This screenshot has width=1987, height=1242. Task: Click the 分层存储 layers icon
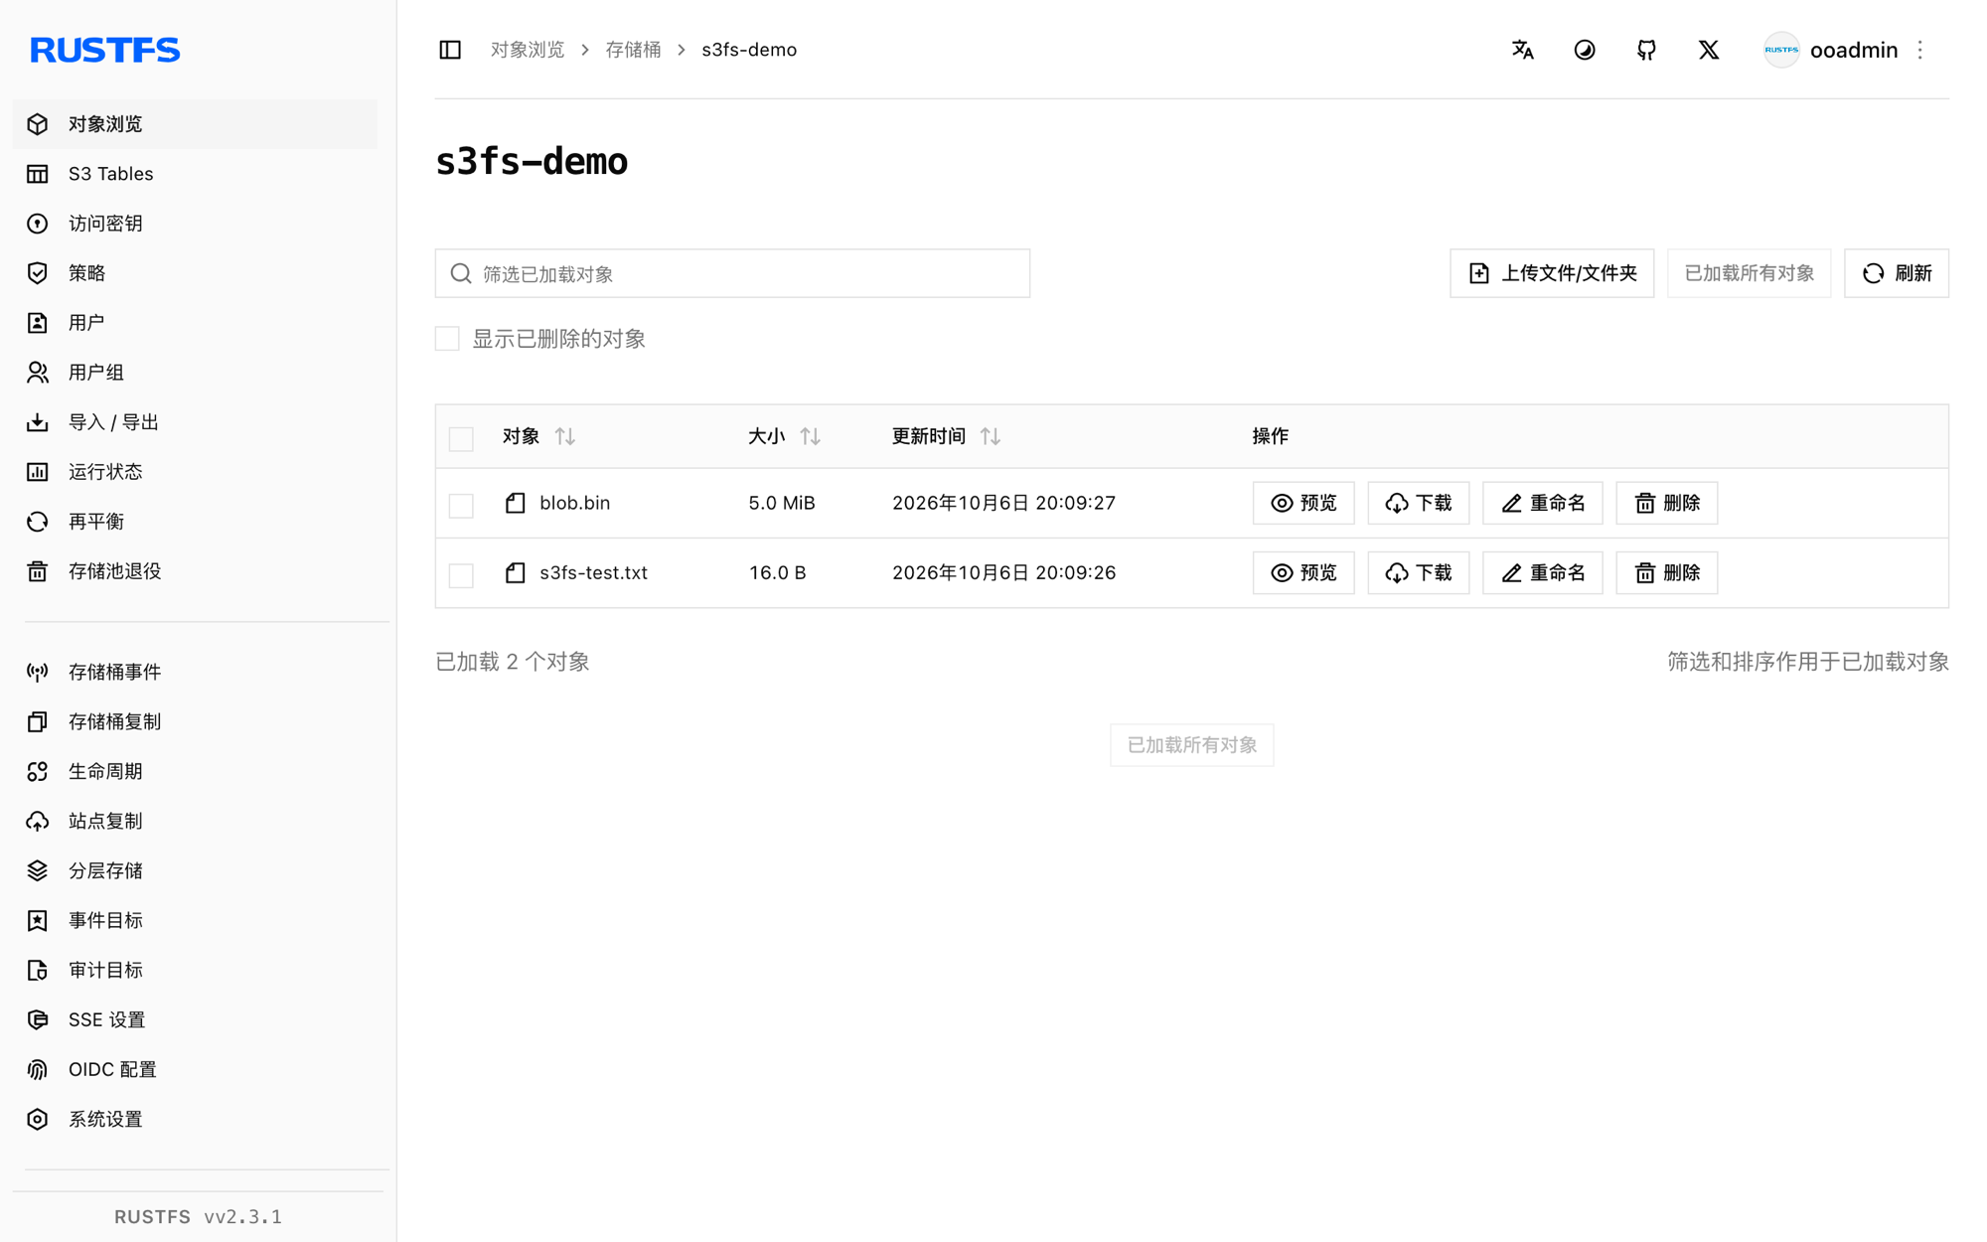[x=38, y=871]
